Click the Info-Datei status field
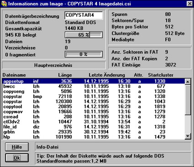 (113, 147)
